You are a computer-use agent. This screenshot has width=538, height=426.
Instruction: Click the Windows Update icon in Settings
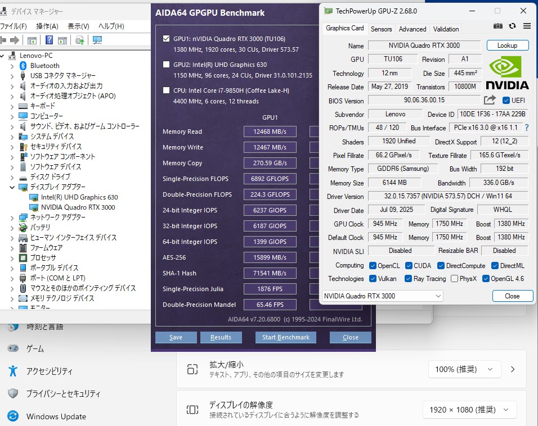(13, 416)
